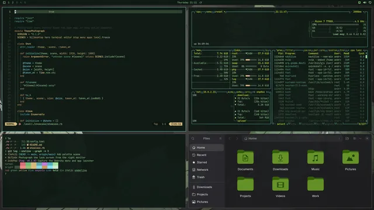
Task: Toggle tree view in btop proc box
Action: click(343, 50)
